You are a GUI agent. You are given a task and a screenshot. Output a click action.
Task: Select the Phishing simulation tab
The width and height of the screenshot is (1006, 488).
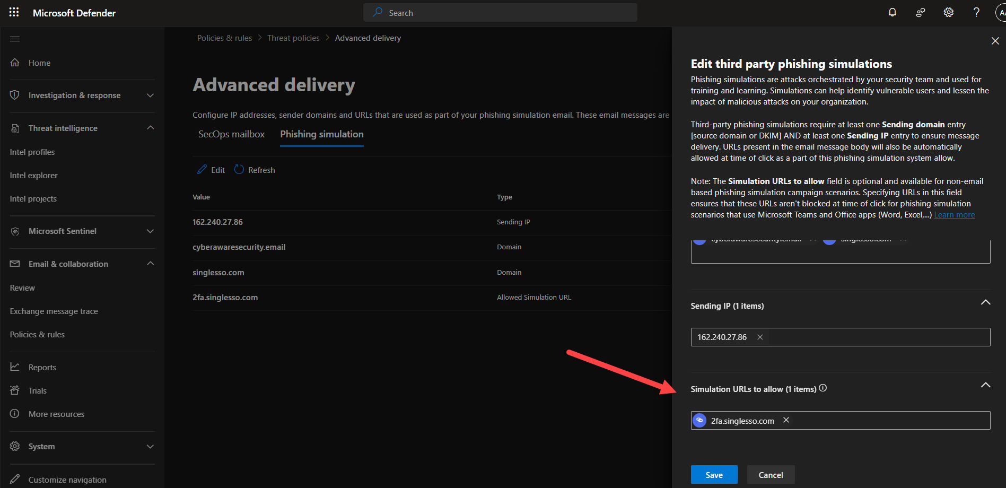[321, 134]
